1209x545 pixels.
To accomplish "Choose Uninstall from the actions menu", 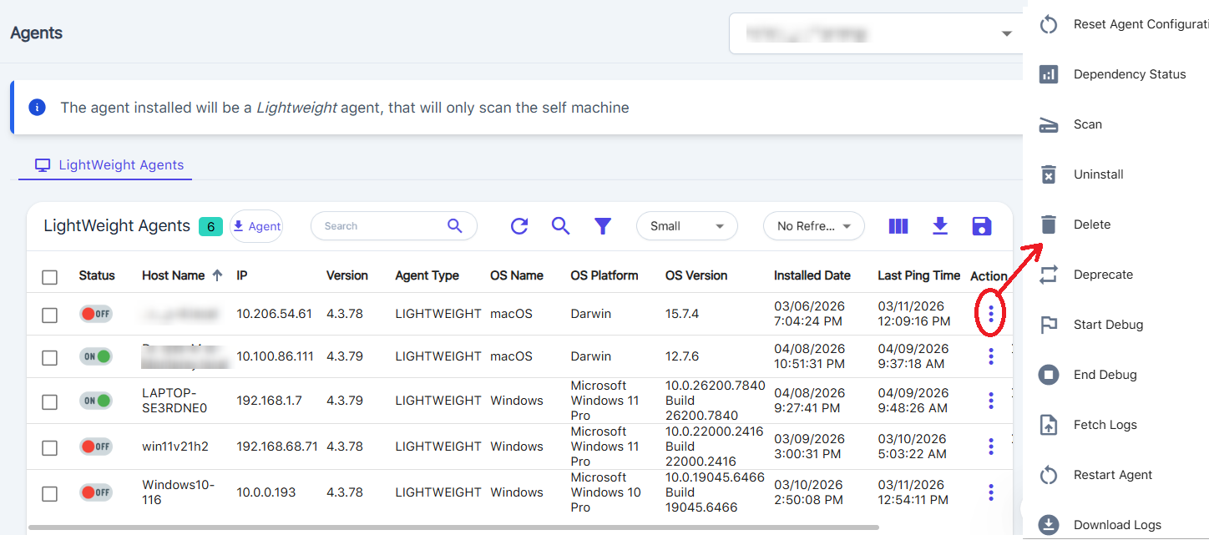I will point(1098,174).
